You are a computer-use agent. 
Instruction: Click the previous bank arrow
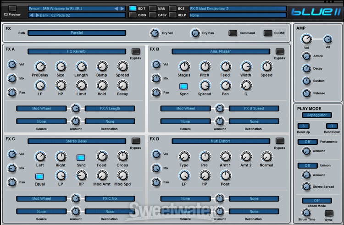point(32,15)
